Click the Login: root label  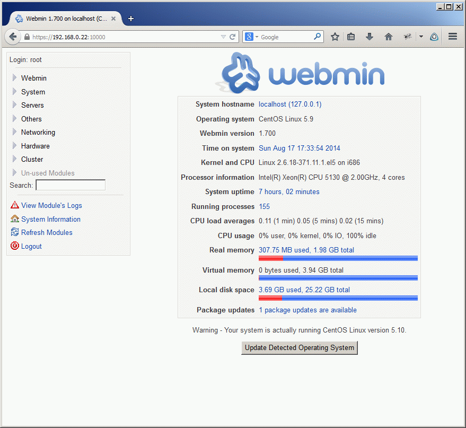click(25, 60)
